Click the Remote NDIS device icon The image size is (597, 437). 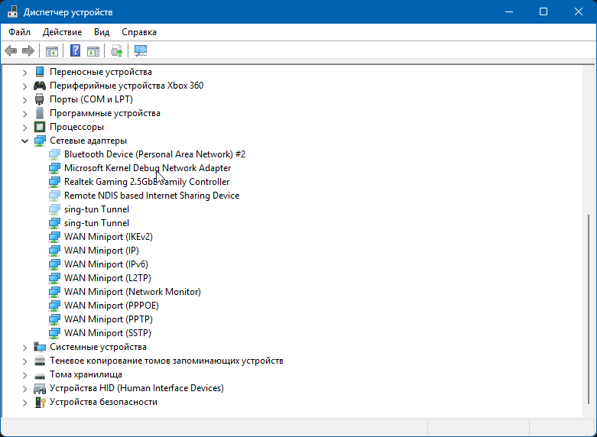tap(54, 196)
